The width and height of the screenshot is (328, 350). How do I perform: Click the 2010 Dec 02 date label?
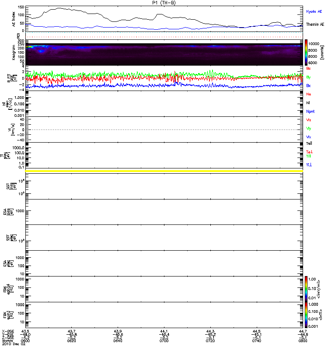coord(14,344)
